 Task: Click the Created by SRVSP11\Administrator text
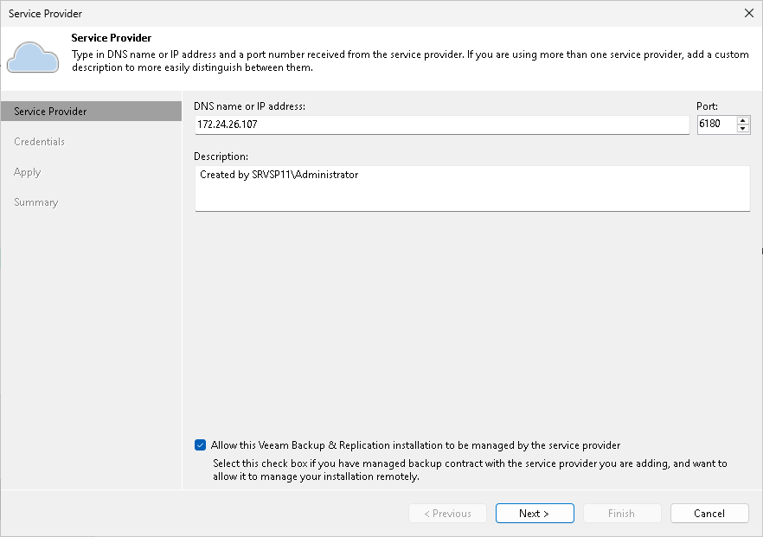pyautogui.click(x=279, y=174)
